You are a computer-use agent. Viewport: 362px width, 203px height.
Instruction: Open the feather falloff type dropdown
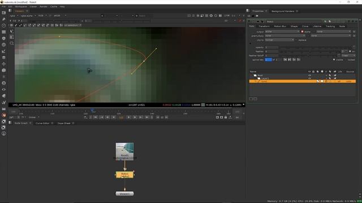348,55
